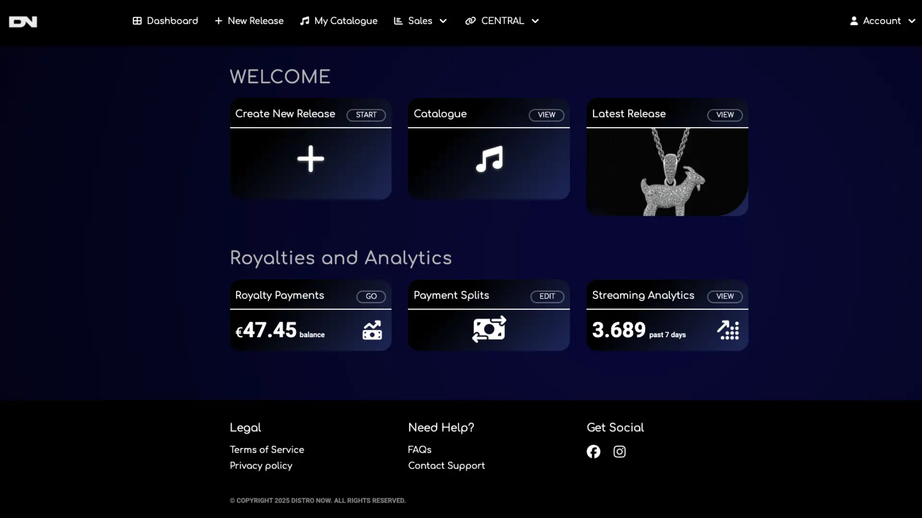Expand the Account dropdown chevron

(912, 21)
